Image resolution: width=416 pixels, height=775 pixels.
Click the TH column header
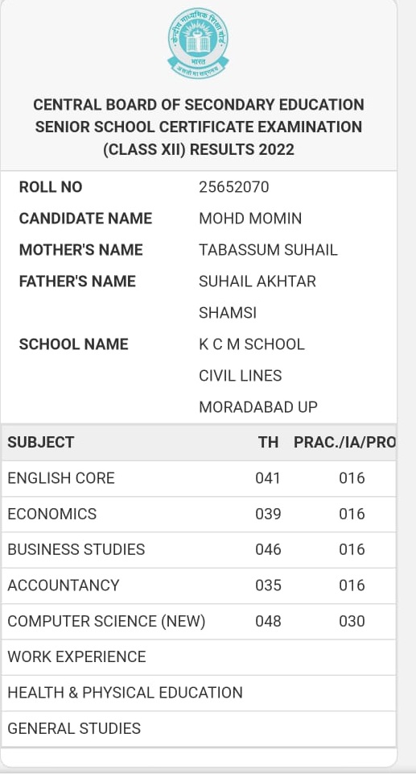coord(268,442)
